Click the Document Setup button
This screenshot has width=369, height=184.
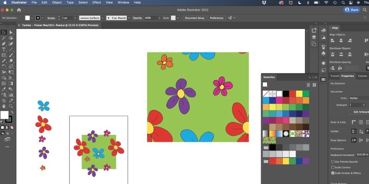point(194,18)
